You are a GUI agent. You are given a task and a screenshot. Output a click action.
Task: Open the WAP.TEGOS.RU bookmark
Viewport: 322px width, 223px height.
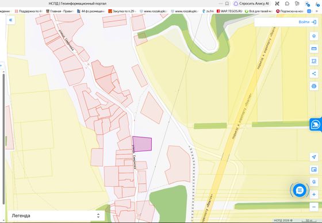pos(229,11)
